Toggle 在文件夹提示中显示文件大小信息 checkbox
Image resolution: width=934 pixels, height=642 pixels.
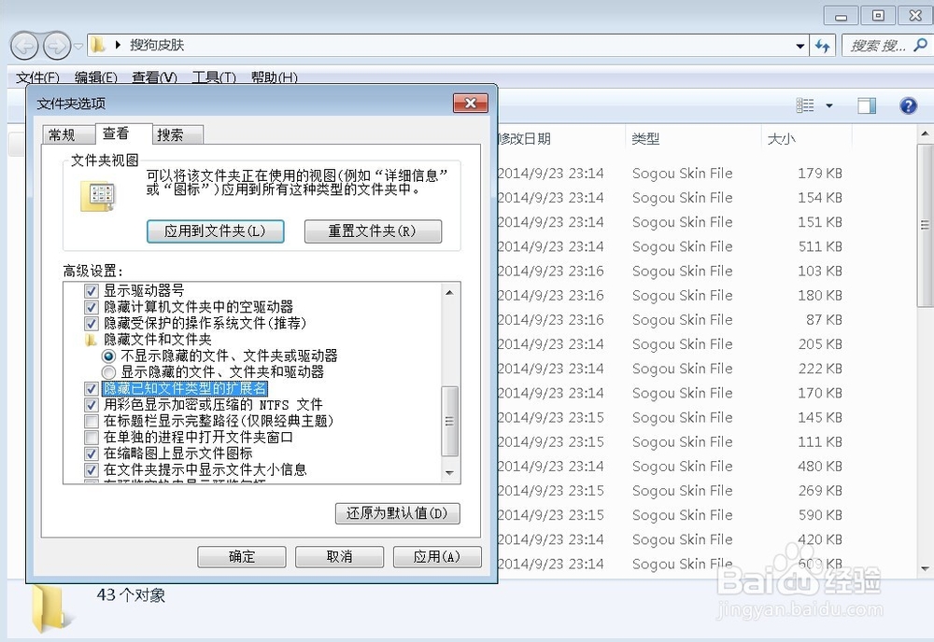92,470
